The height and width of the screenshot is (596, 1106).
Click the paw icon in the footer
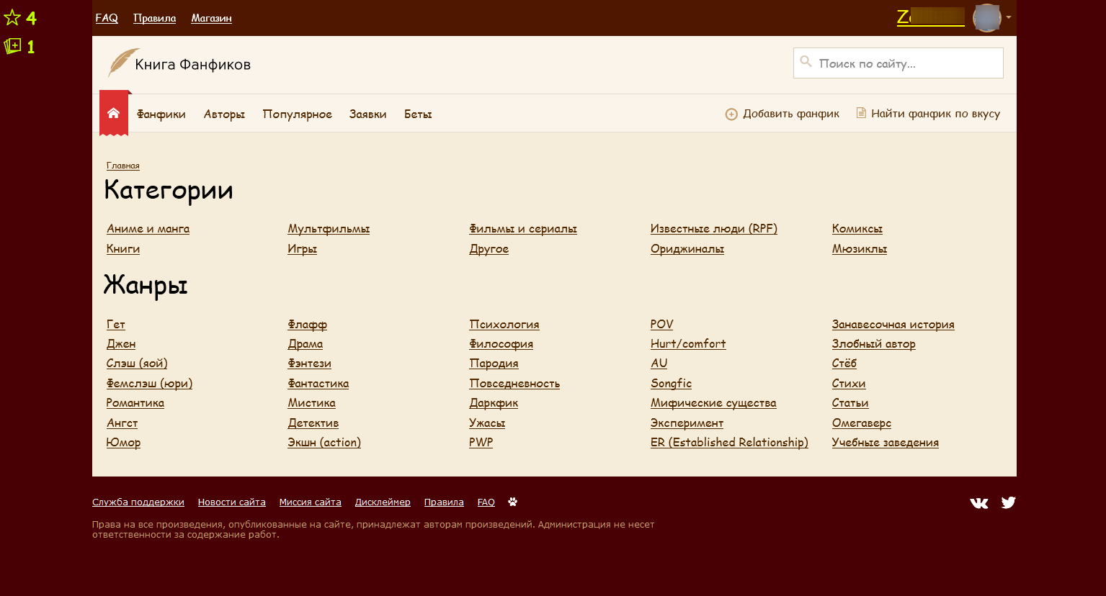point(512,502)
